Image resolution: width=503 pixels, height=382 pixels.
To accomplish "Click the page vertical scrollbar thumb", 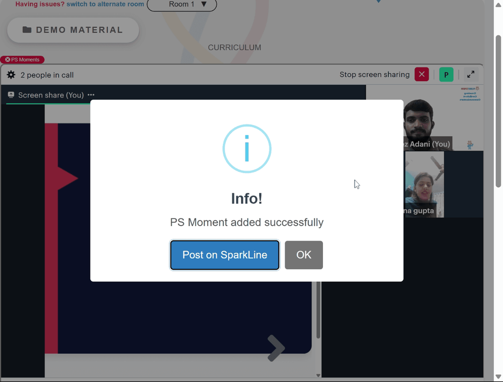I will [498, 111].
